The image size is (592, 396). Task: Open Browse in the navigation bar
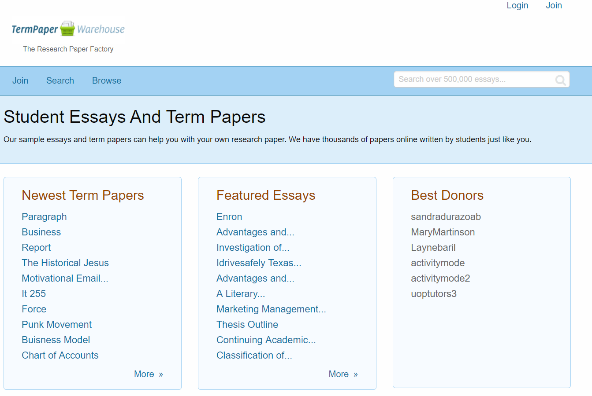[107, 81]
